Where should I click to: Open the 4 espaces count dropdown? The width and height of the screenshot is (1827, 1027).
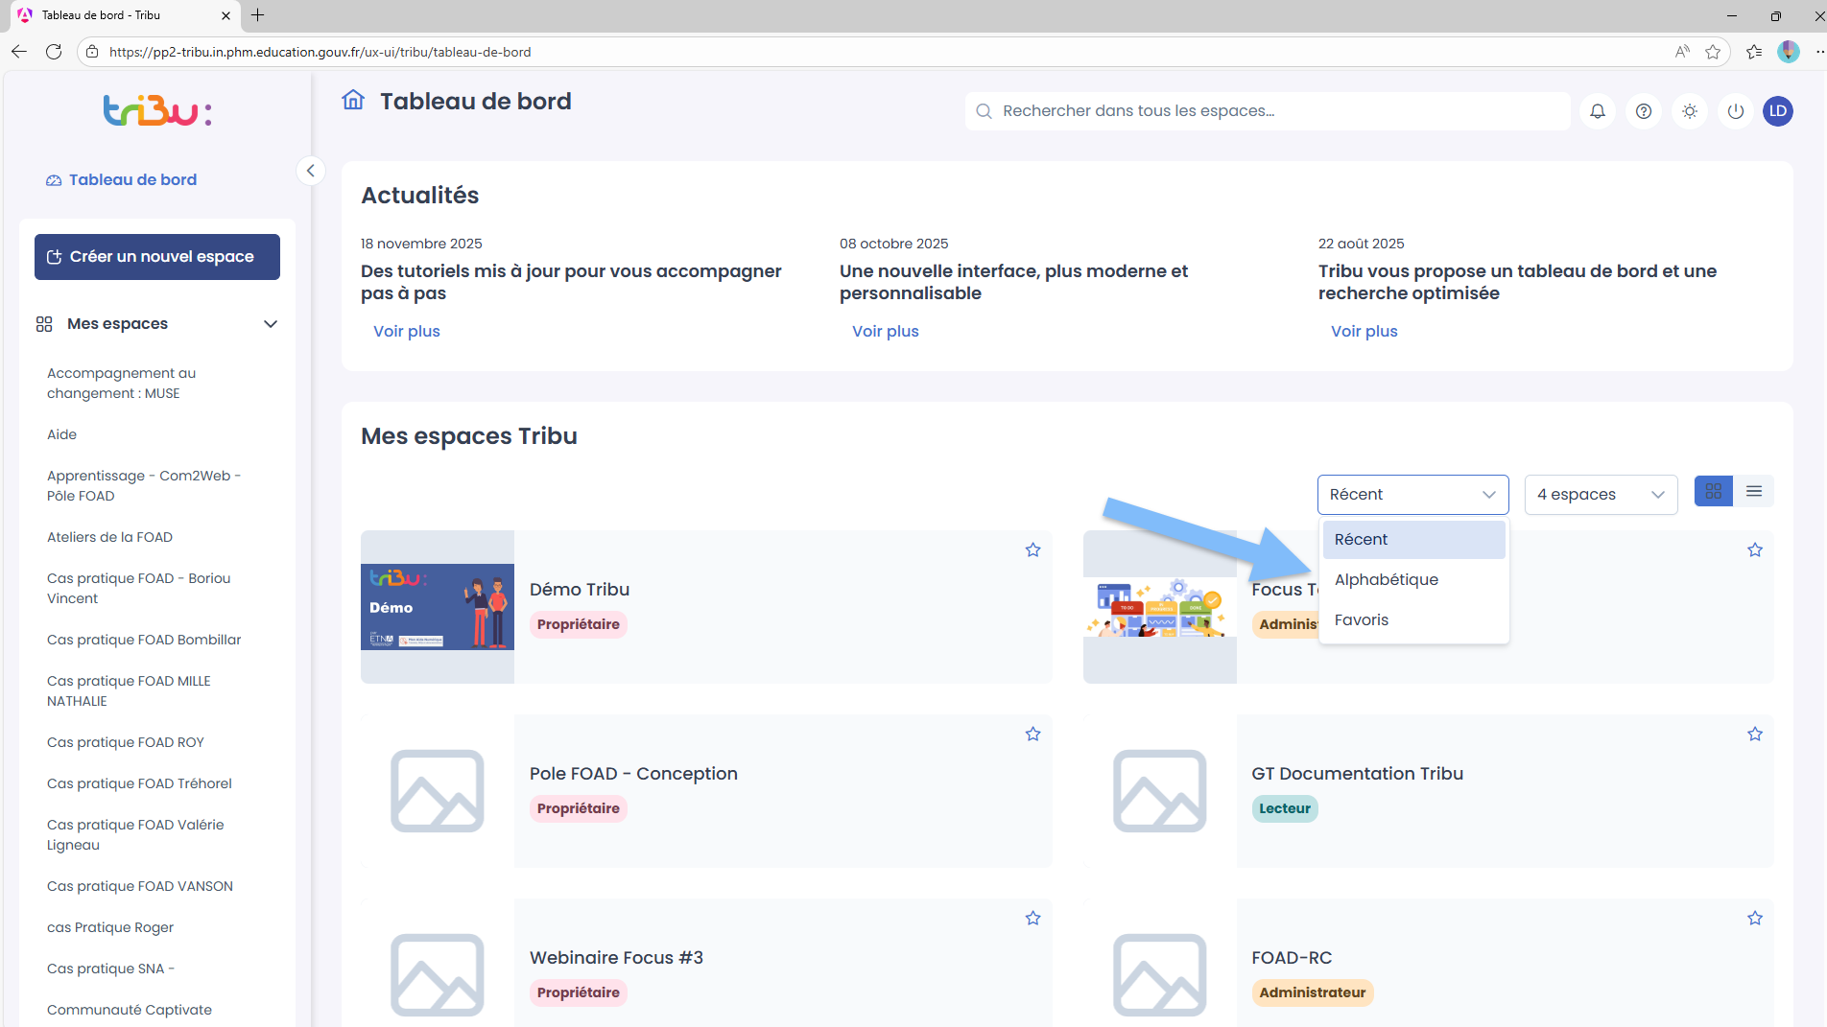coord(1601,495)
